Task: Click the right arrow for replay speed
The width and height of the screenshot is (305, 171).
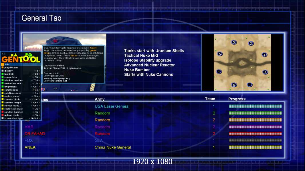Action: (x=39, y=96)
